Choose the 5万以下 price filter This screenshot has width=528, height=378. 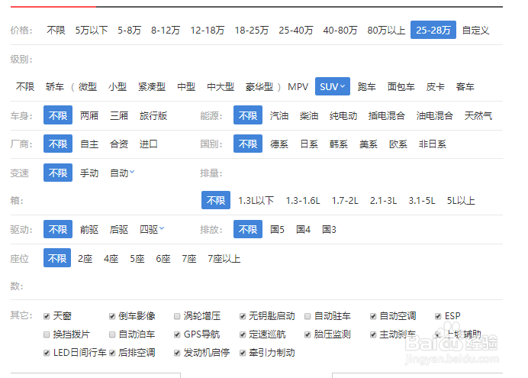tap(92, 31)
